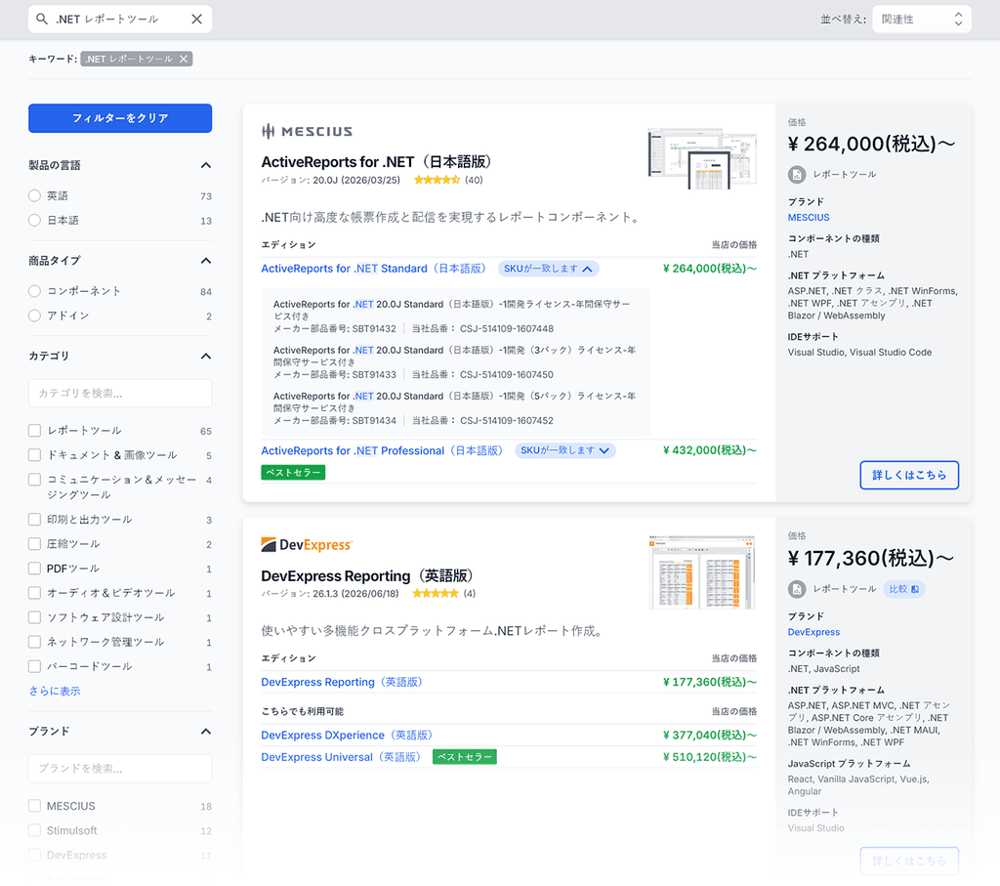Collapse the カテゴリ filter section
1000x886 pixels.
pyautogui.click(x=205, y=356)
